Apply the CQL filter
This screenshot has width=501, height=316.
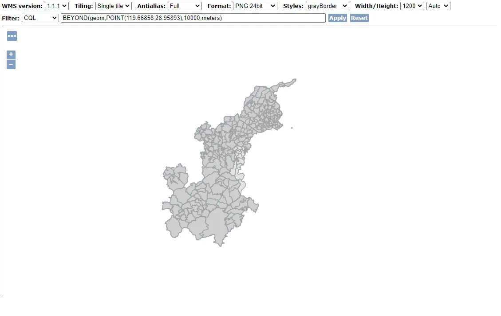point(337,18)
